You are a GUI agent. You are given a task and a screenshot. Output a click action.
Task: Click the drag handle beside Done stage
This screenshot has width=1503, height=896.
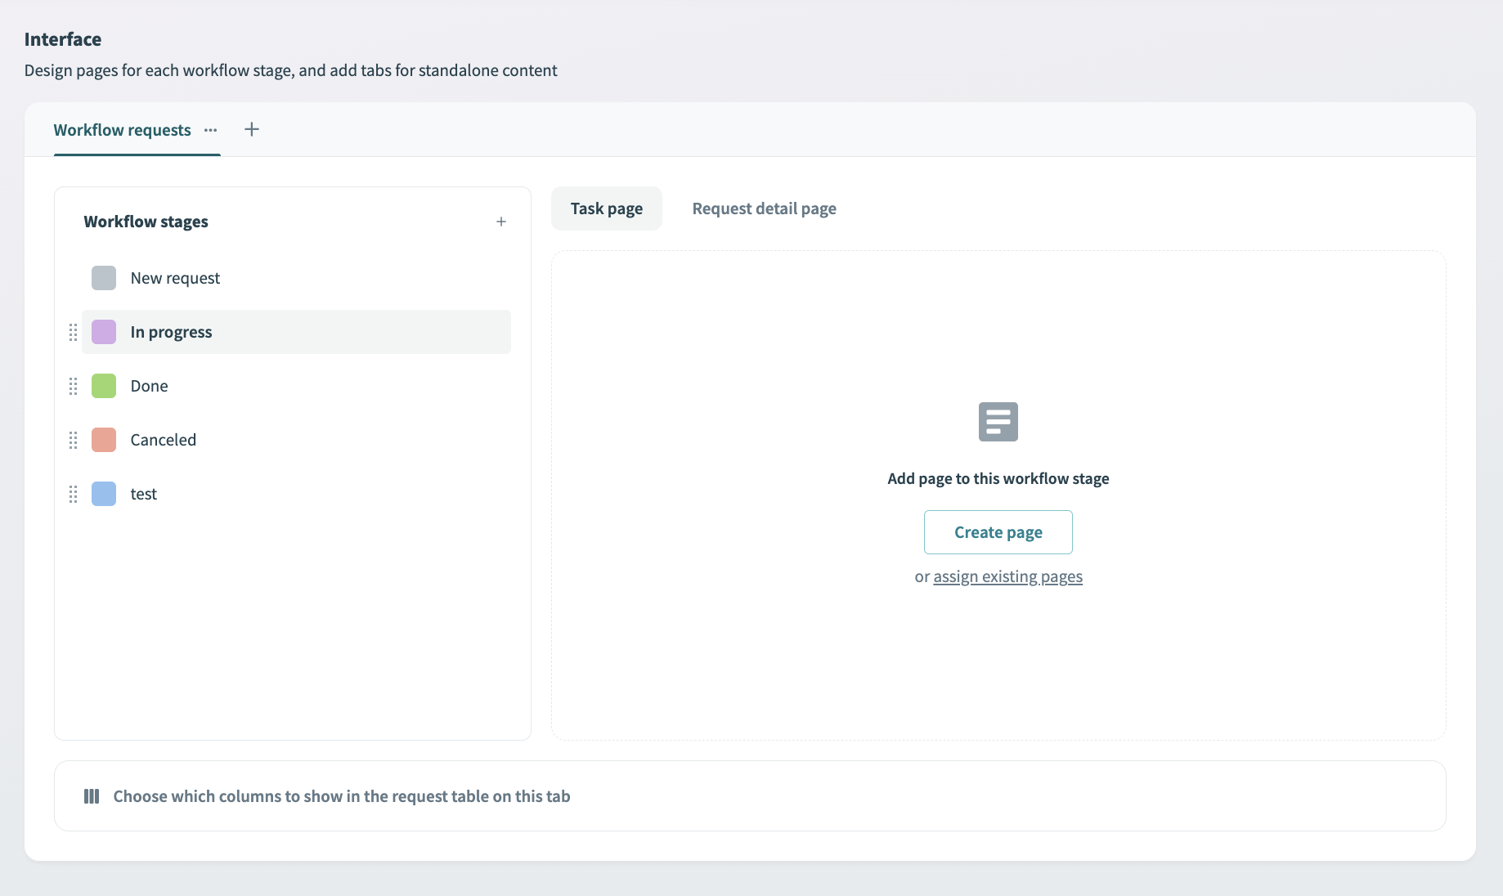pyautogui.click(x=73, y=386)
